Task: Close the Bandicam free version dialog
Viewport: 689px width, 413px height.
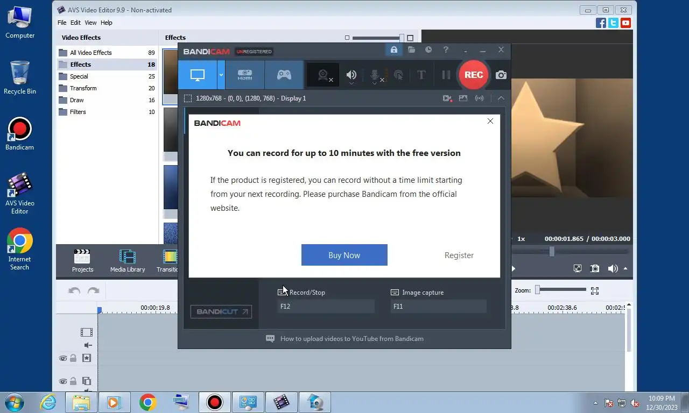Action: point(490,121)
